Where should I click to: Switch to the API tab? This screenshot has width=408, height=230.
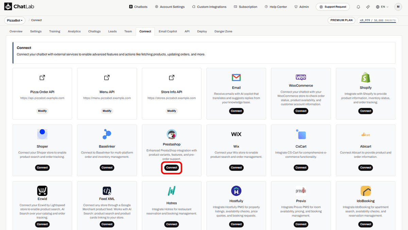click(187, 31)
